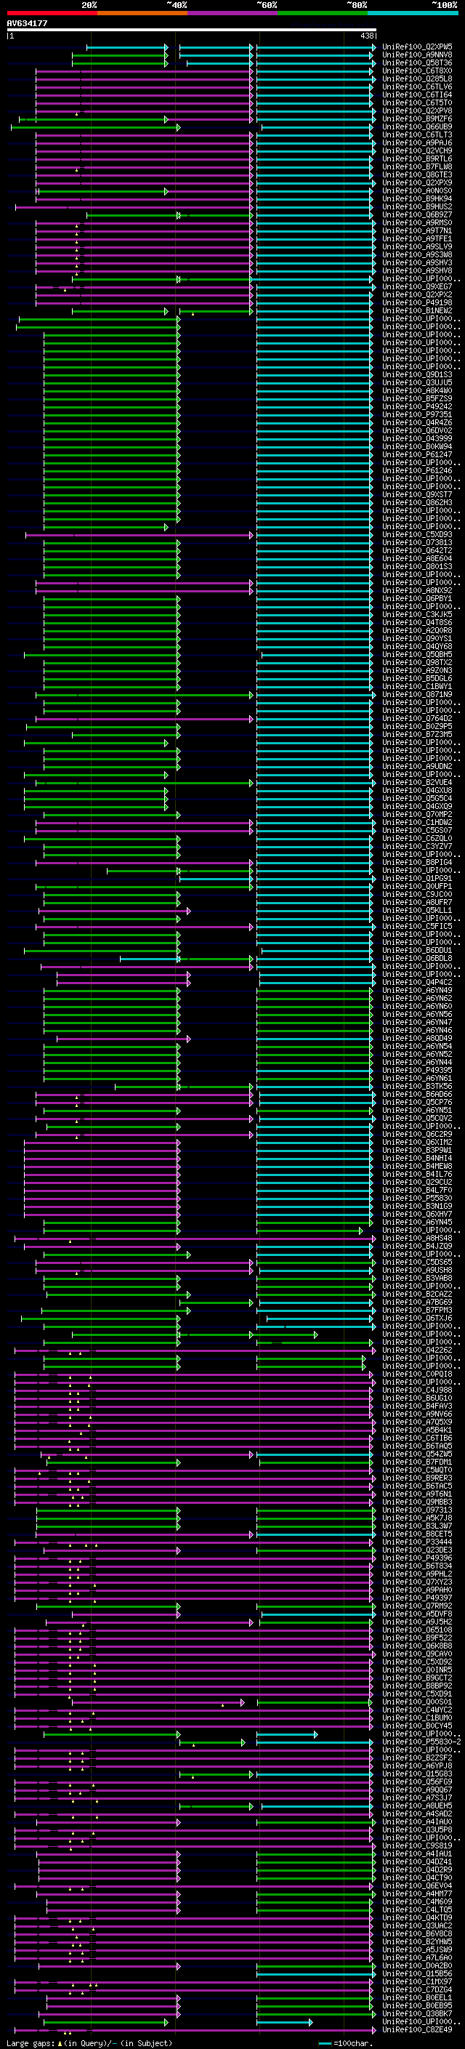Select hit UniRef100_P49396
Screen dimensions: 465x2049
(416, 1558)
